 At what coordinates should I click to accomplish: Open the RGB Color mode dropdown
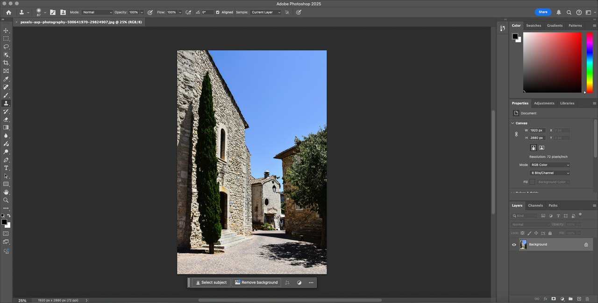[x=550, y=165]
